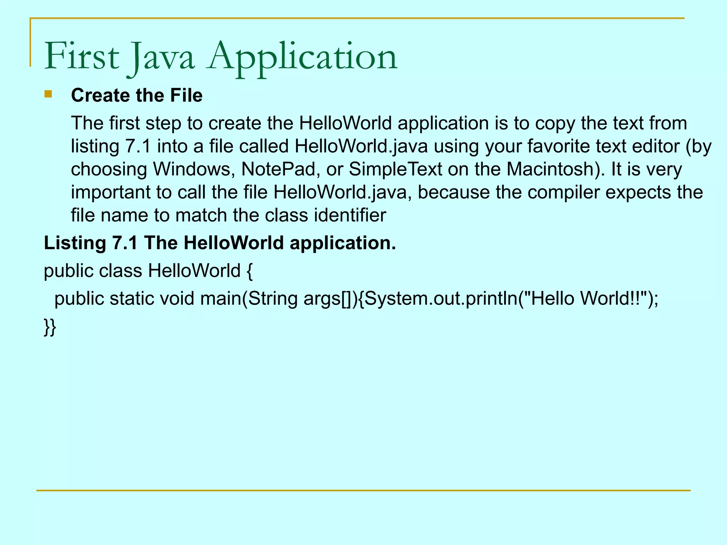The image size is (727, 545).
Task: Click System.out.println in the code line
Action: coord(441,298)
